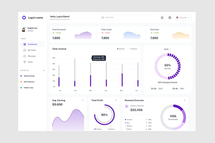Add a new project with plus icon
215x143 pixels.
coord(44,70)
